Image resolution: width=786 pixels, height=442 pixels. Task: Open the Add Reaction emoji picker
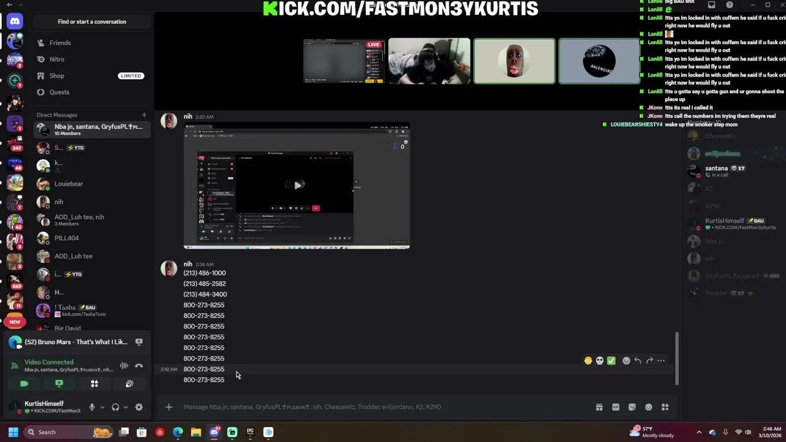click(x=626, y=361)
